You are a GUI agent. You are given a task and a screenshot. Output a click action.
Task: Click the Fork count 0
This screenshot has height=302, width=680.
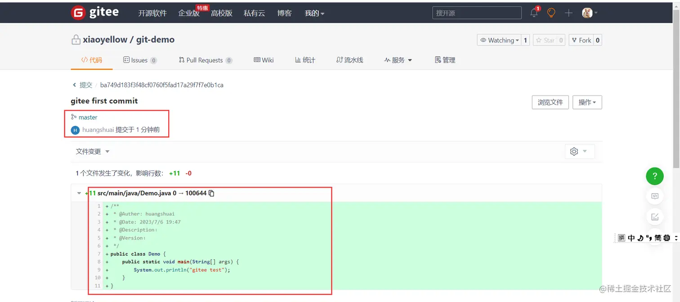tap(598, 40)
